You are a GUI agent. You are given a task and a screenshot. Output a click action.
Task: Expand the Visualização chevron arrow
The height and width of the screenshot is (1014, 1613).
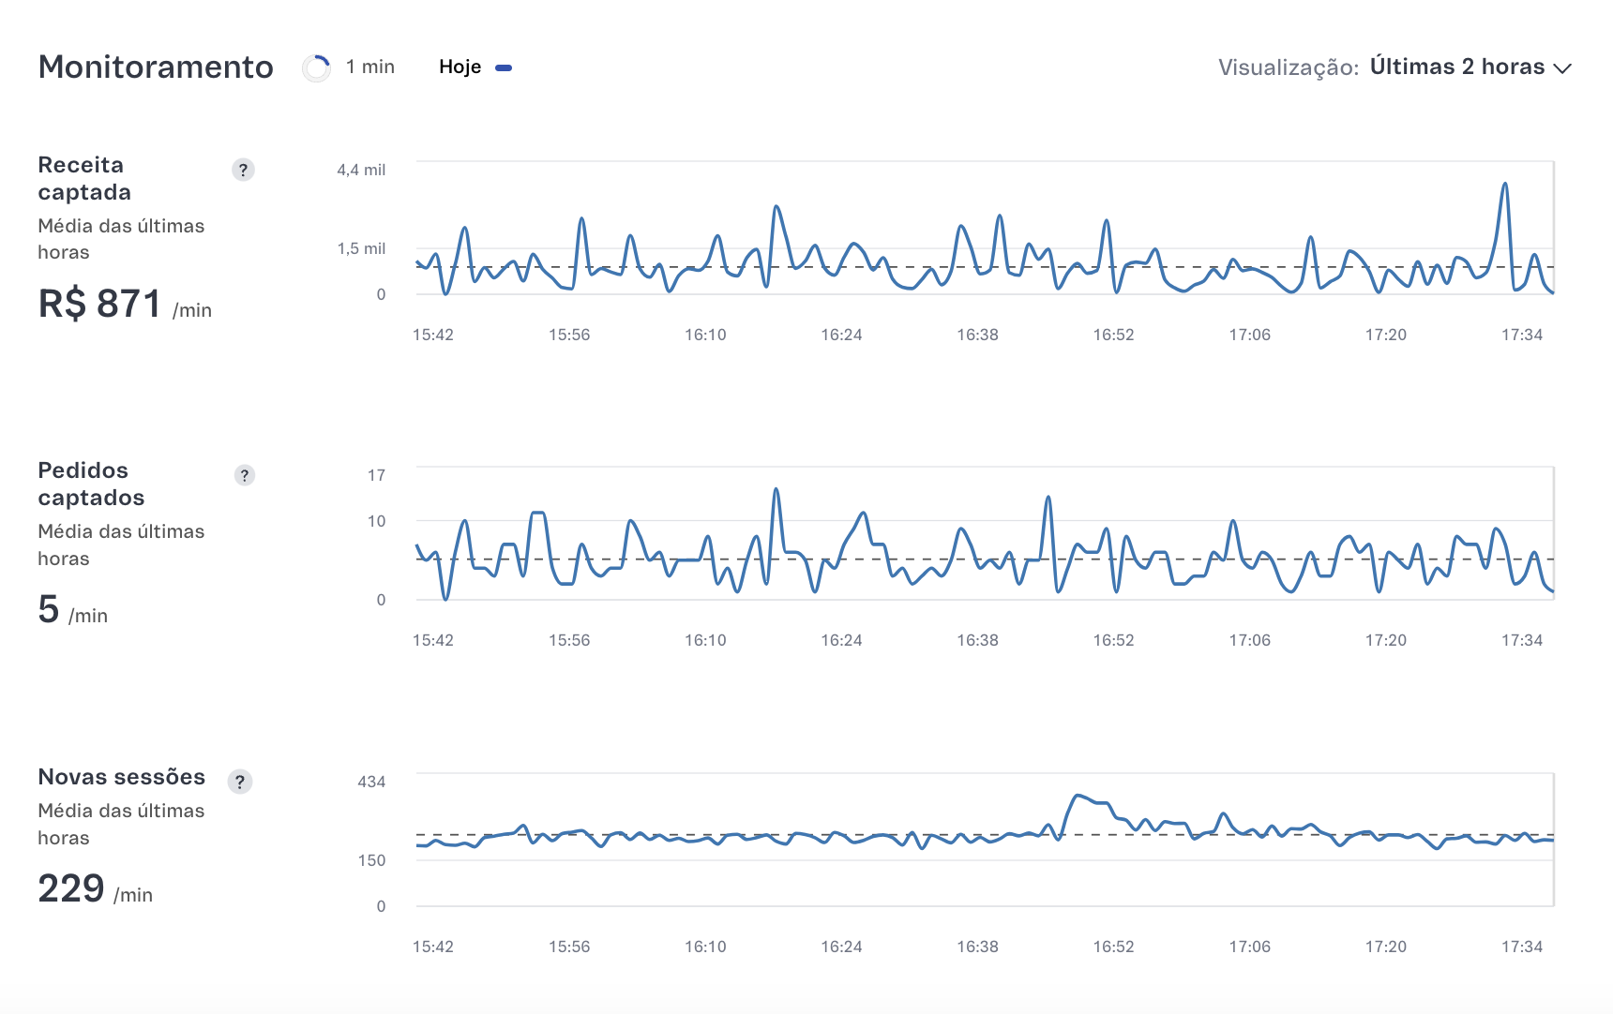coord(1562,68)
